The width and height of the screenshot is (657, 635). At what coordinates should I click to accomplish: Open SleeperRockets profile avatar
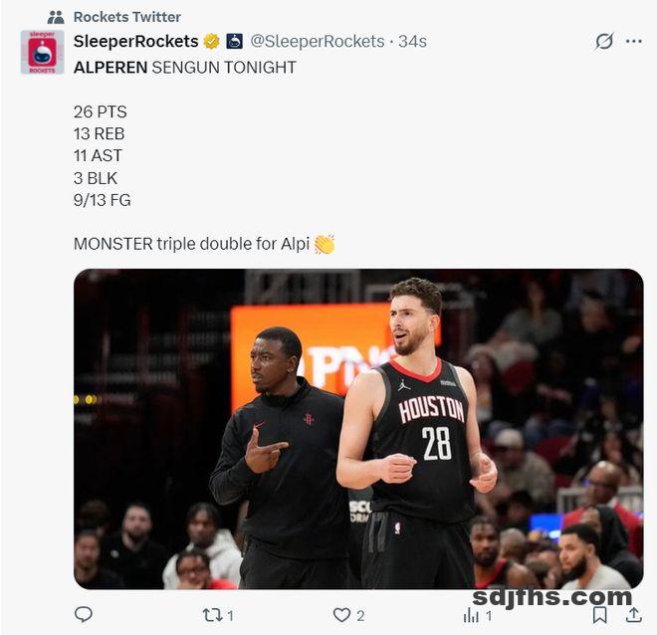43,52
